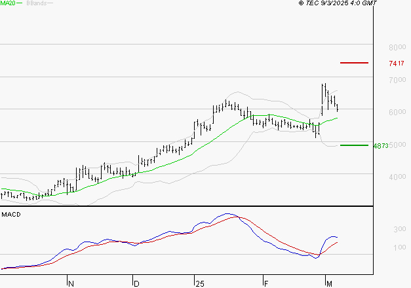Click the 7000 price axis label
The height and width of the screenshot is (288, 411).
tap(397, 80)
